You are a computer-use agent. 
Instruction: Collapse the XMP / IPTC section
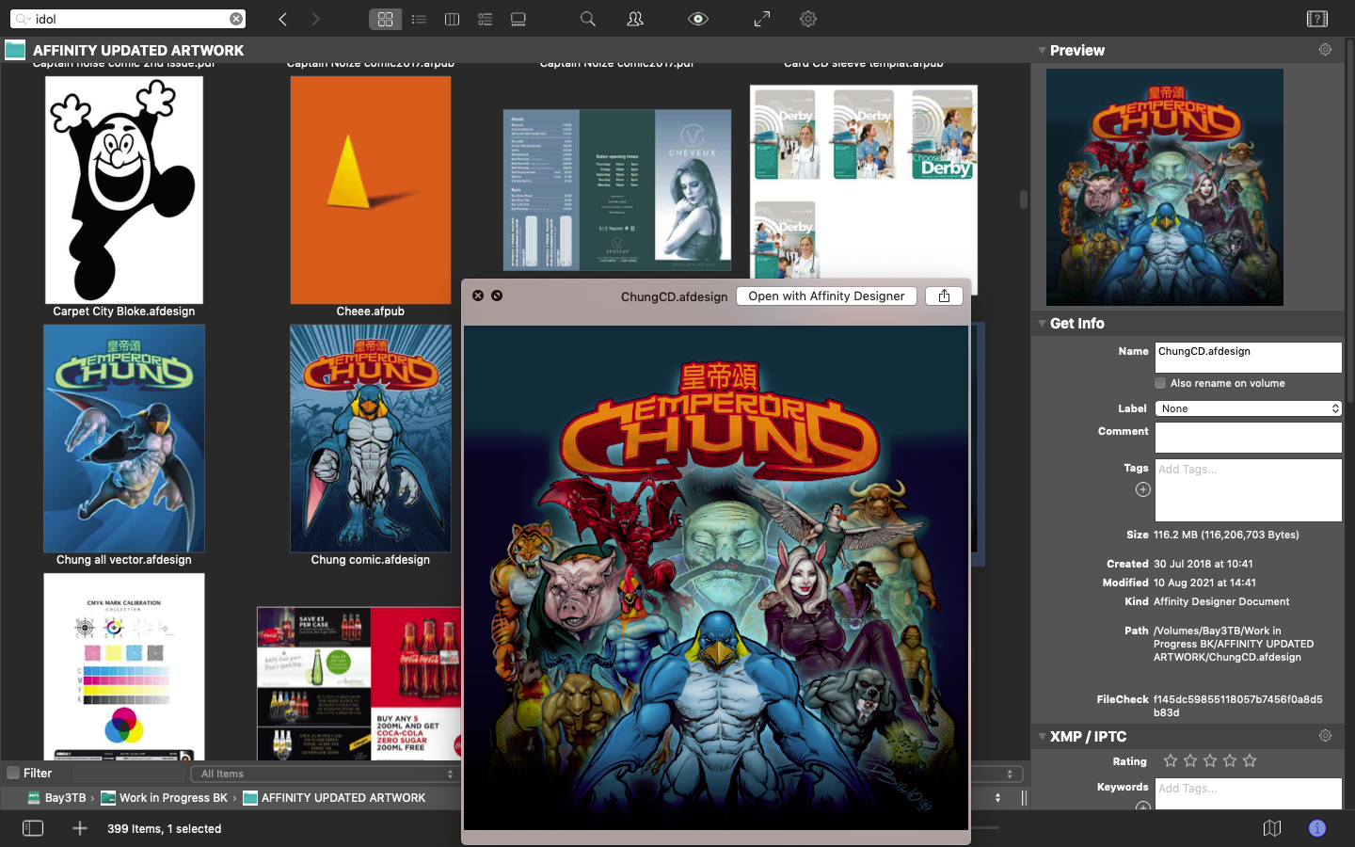click(x=1042, y=736)
